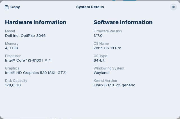Click the Wayland windowing system value
180x119 pixels.
[101, 73]
